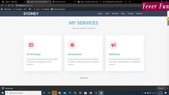This screenshot has height=95, width=169.
Task: Open Task View from the taskbar
Action: [49, 93]
